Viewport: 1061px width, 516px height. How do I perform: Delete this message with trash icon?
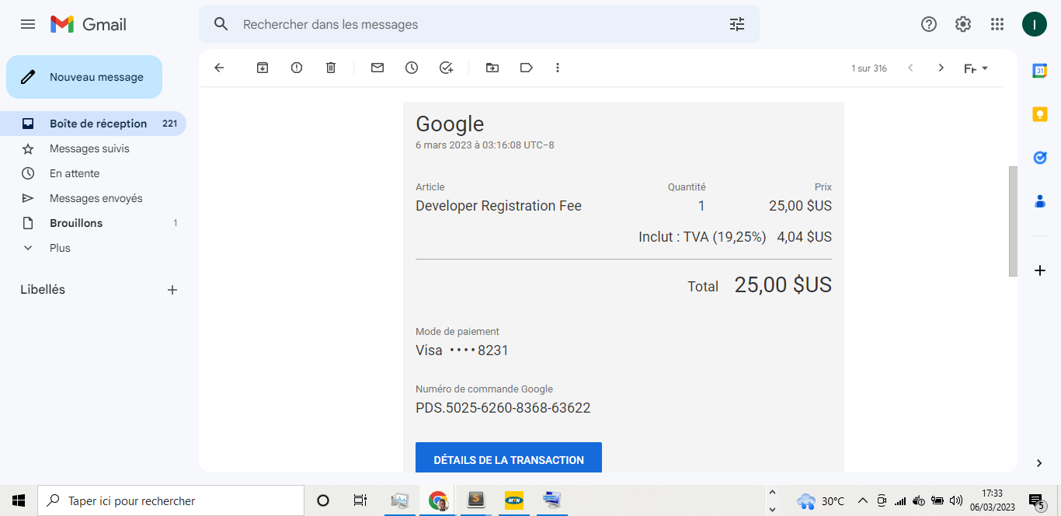(x=331, y=68)
